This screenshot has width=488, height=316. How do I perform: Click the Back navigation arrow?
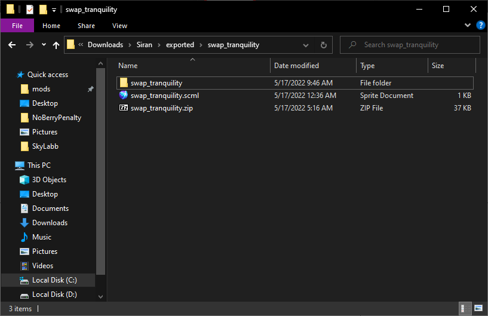click(x=12, y=45)
